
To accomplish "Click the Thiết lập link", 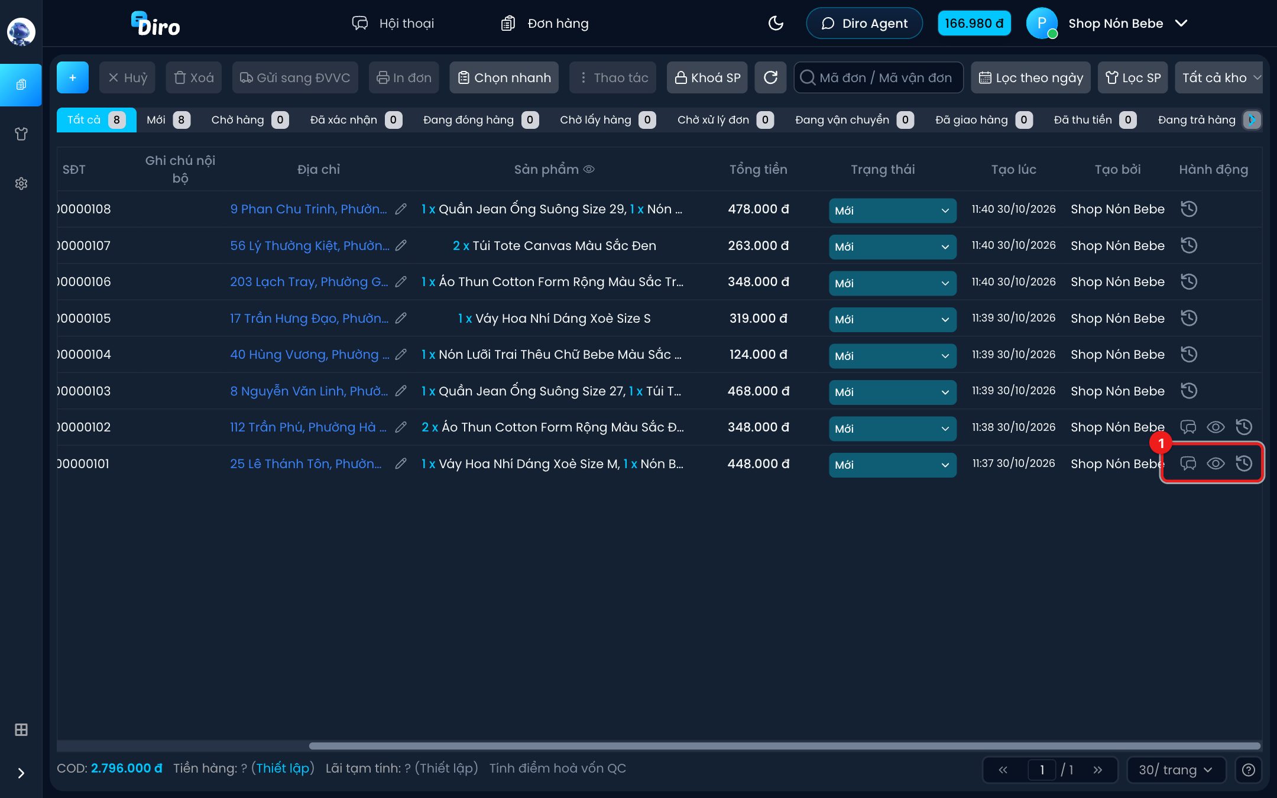I will [x=283, y=768].
